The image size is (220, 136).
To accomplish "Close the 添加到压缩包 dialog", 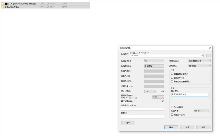I will pyautogui.click(x=210, y=48).
